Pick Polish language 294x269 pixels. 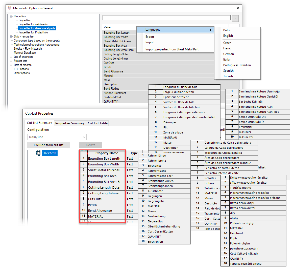227,30
